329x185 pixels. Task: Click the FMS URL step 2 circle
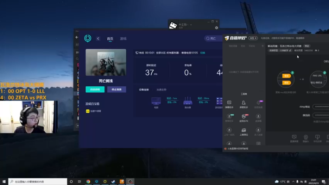coord(318,79)
